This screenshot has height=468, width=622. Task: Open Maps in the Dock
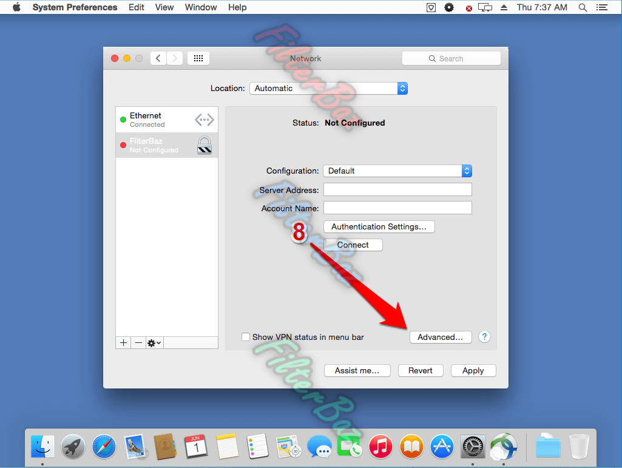tap(288, 447)
